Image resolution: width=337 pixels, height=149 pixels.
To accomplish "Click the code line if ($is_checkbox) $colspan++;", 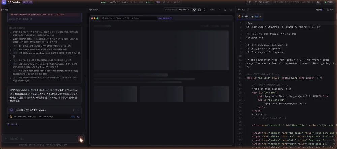I will point(267,45).
